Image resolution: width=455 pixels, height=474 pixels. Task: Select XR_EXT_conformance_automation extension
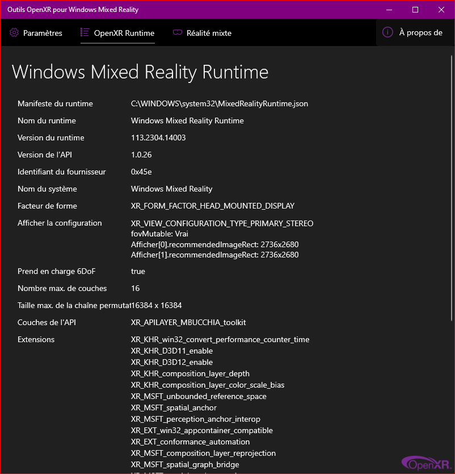pos(190,442)
